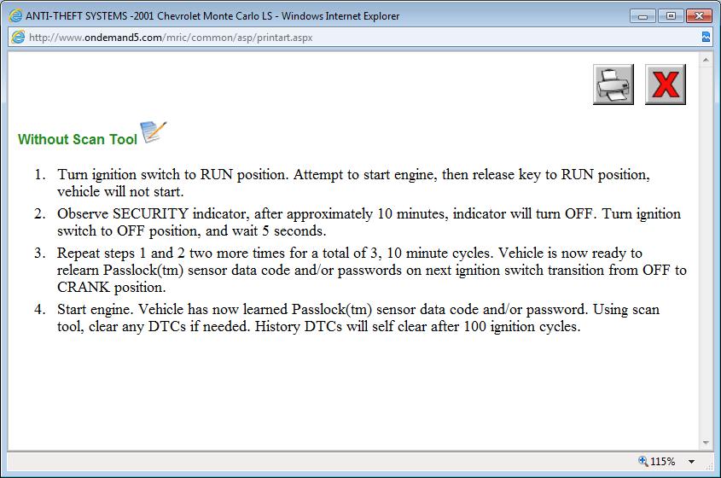Click step 2 text Observe SECURITY indicator
Viewport: 721px width, 478px height.
point(369,222)
